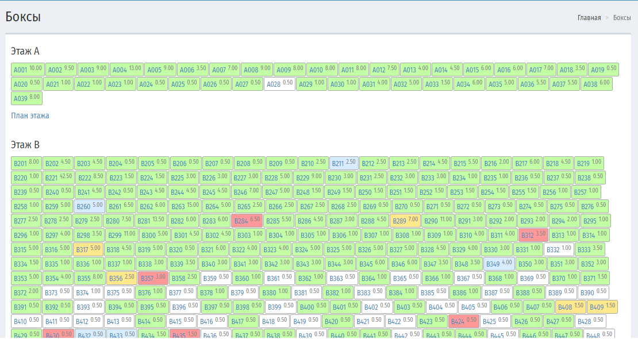This screenshot has width=638, height=339.
Task: Click the white box A028
Action: click(x=279, y=84)
